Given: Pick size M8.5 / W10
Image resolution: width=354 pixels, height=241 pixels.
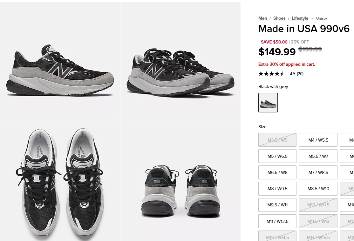Looking at the screenshot, I should point(318,189).
